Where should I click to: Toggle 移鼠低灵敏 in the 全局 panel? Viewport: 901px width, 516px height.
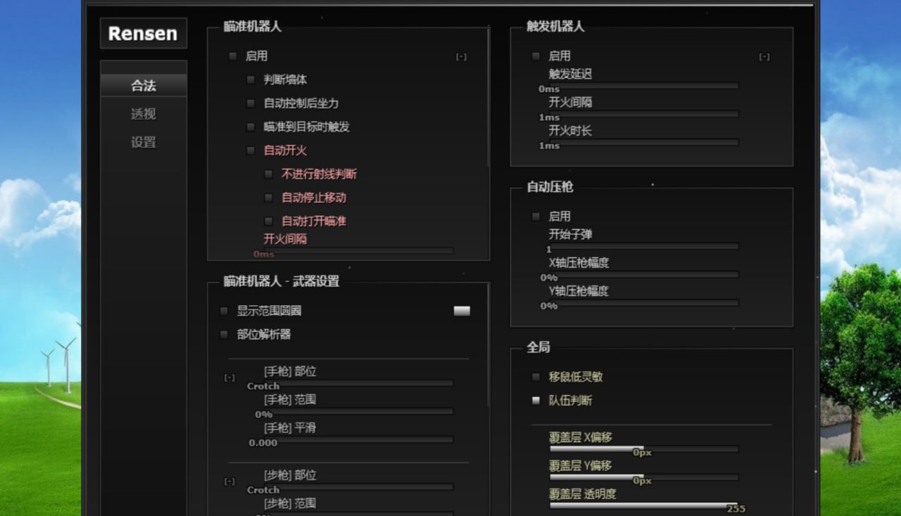(x=536, y=377)
